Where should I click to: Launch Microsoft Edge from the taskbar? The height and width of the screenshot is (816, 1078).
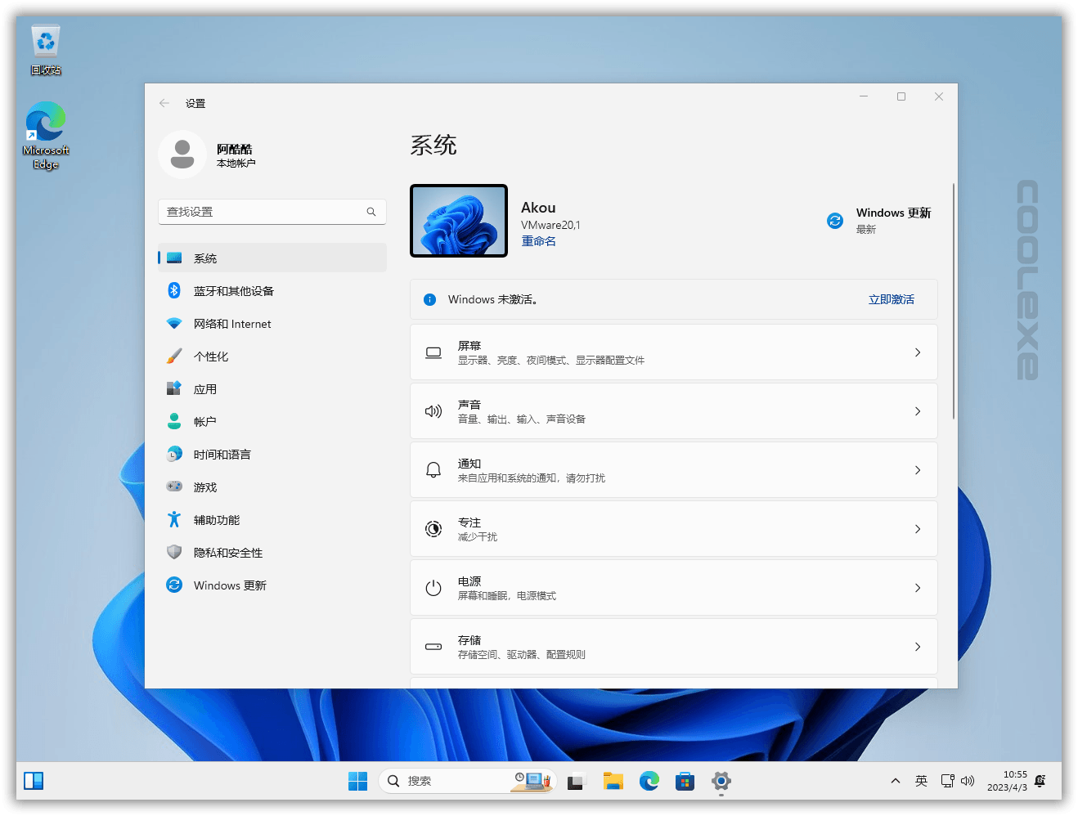click(x=649, y=781)
